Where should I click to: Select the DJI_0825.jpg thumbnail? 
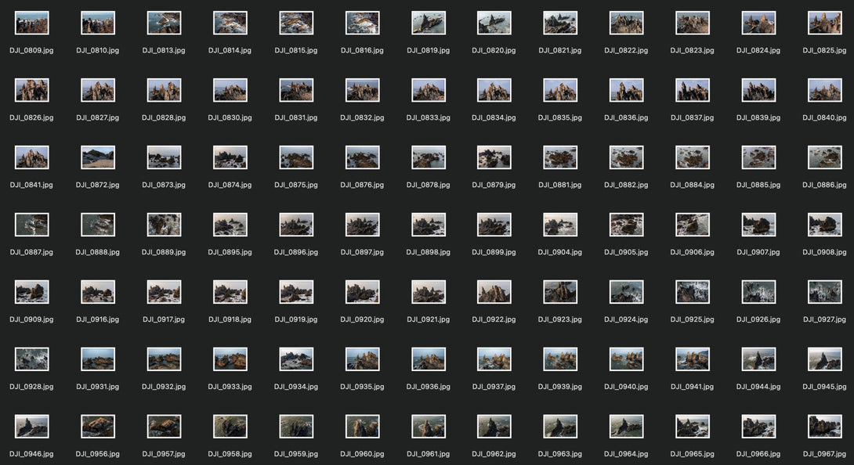coord(824,23)
